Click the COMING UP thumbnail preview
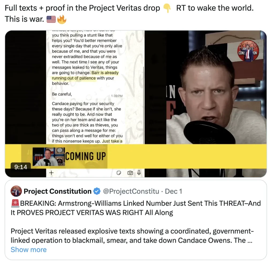This screenshot has height=268, width=274. click(49, 157)
